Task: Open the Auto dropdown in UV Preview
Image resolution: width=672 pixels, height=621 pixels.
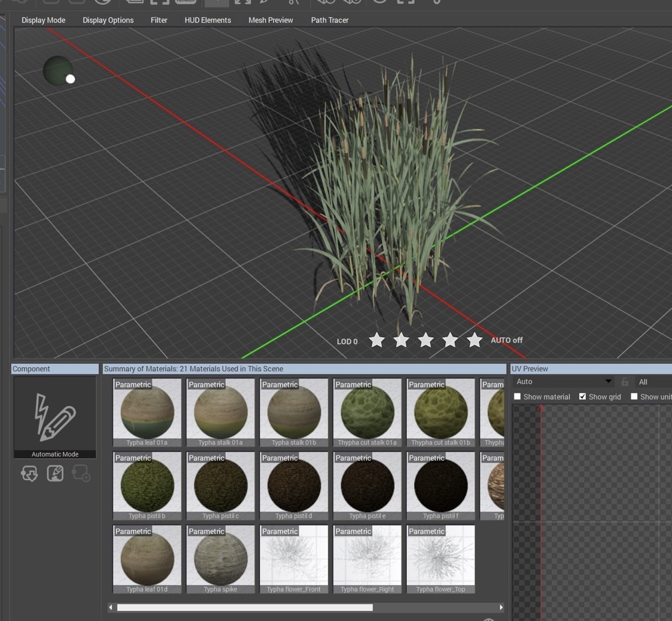Action: pos(563,382)
